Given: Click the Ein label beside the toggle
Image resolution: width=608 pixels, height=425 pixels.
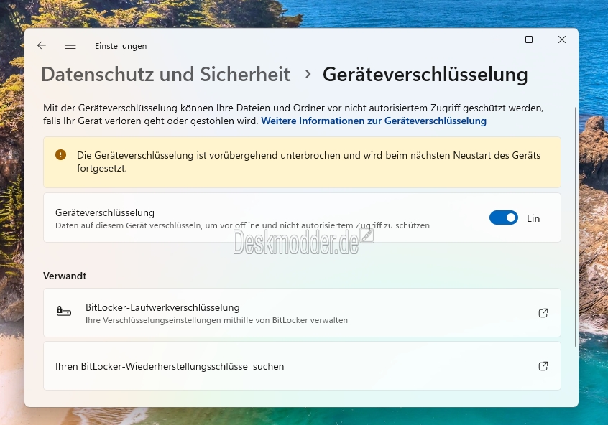Looking at the screenshot, I should [533, 218].
